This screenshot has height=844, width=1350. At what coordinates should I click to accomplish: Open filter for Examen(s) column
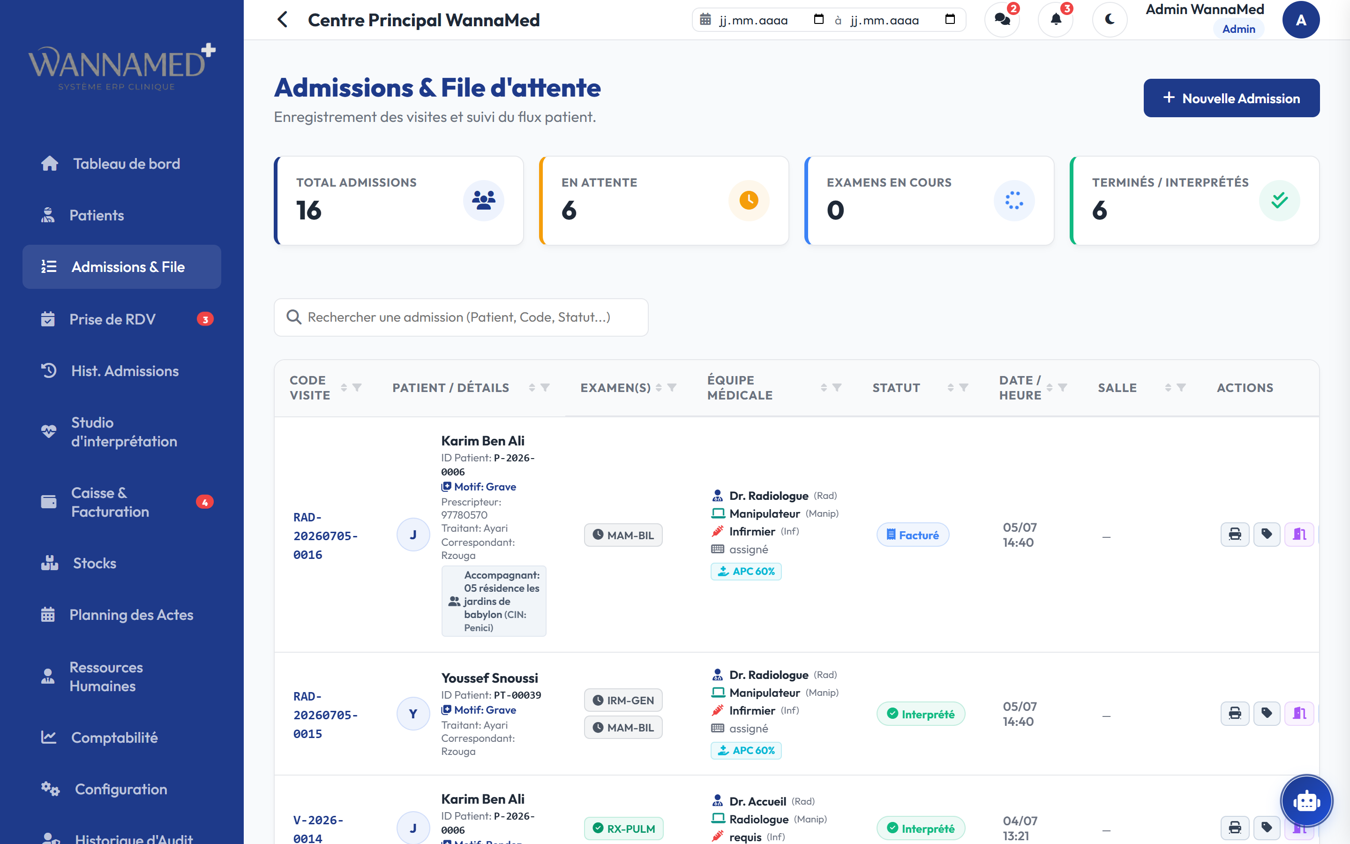(672, 387)
